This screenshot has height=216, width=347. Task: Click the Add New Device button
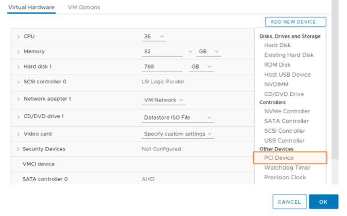pos(295,22)
